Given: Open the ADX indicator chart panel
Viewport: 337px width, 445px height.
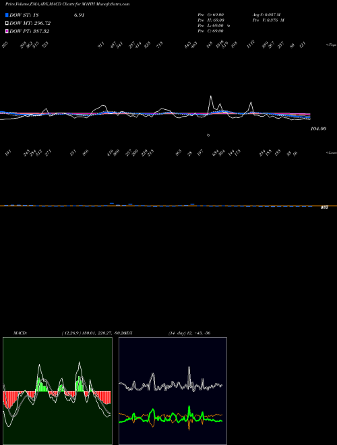Looking at the screenshot, I should (x=173, y=391).
